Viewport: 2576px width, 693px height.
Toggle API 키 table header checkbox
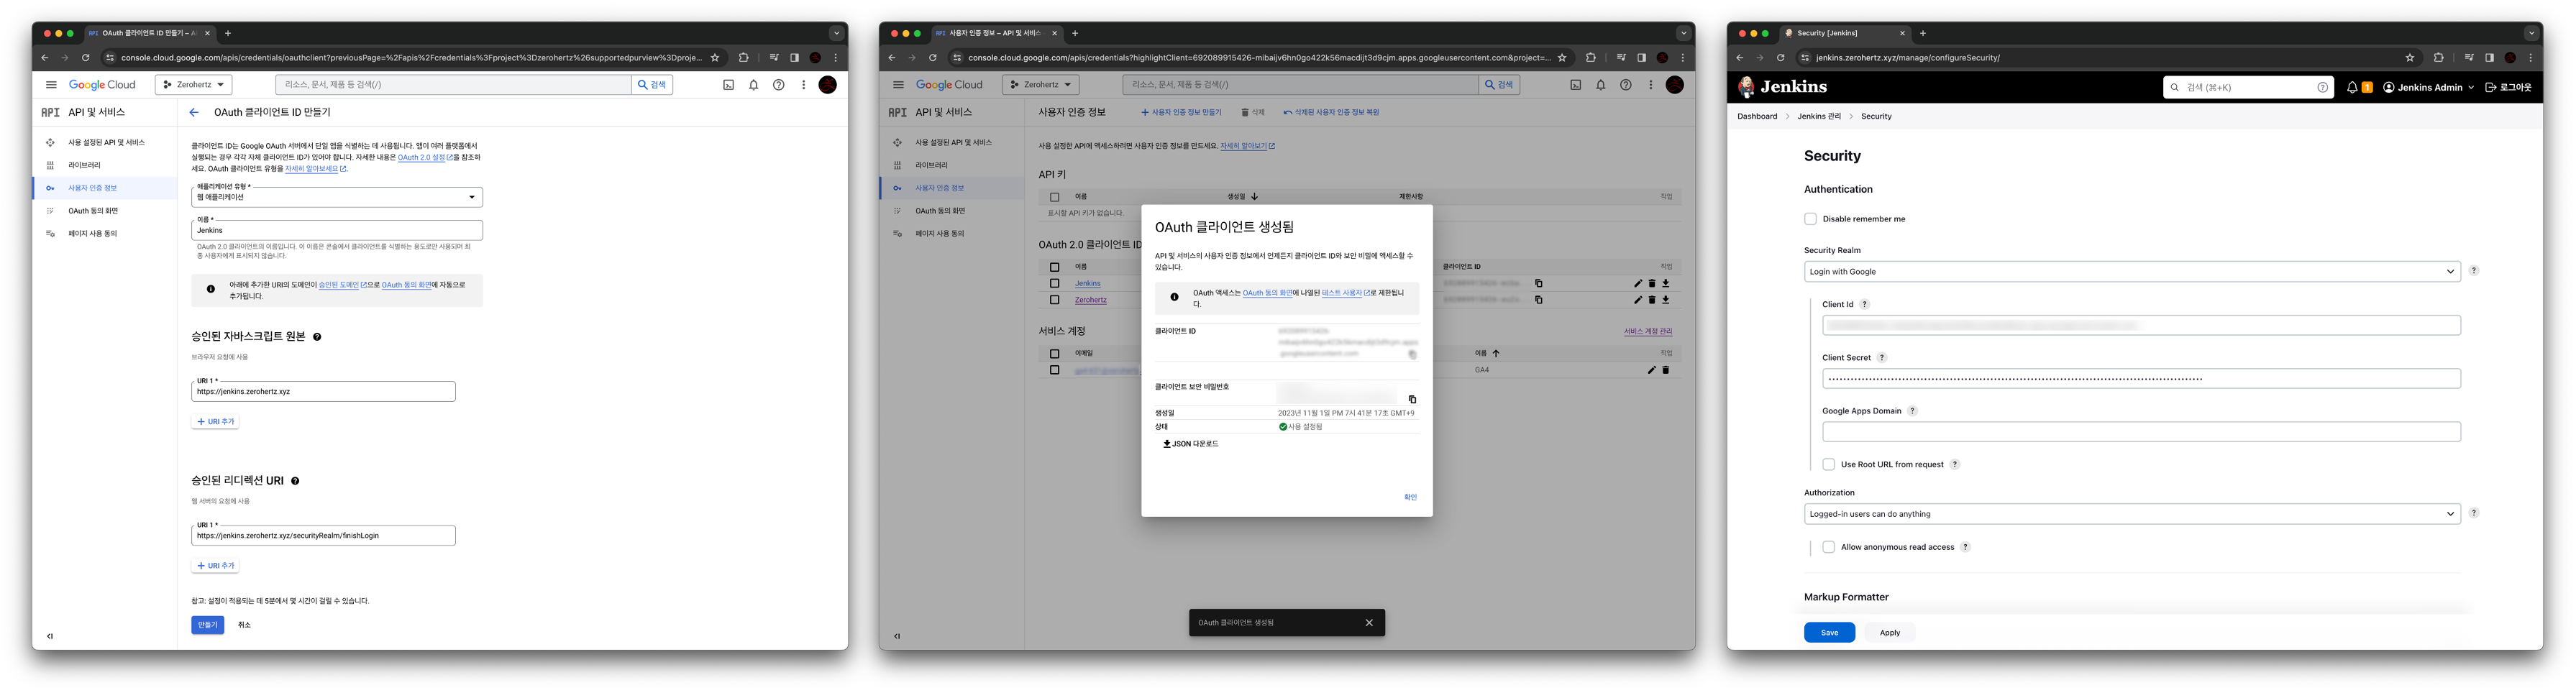[x=1054, y=197]
